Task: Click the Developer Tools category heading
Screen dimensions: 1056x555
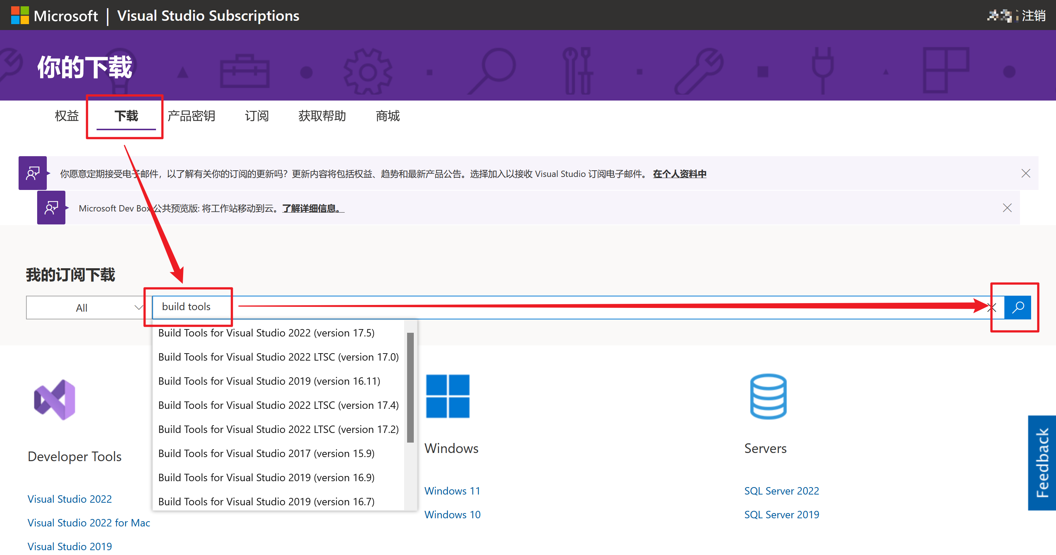Action: tap(75, 456)
